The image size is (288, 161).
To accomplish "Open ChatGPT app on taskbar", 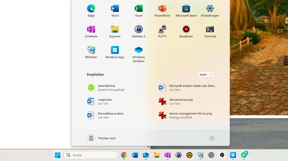I will [211, 155].
